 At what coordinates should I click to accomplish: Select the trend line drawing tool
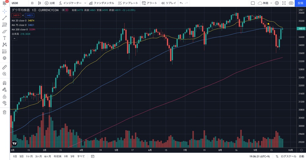coord(5,18)
